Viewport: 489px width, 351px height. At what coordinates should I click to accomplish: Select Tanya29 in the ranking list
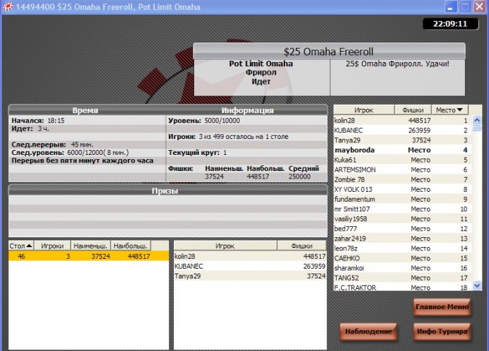point(402,140)
